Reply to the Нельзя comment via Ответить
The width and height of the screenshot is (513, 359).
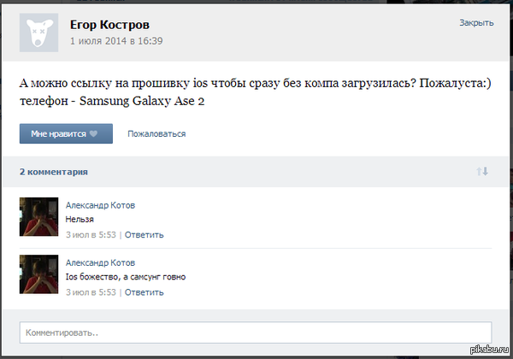[144, 235]
